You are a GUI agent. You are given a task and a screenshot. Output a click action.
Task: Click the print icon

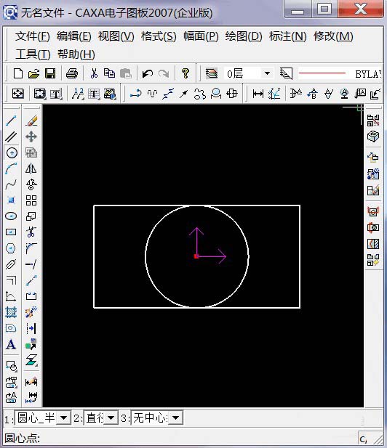(72, 74)
